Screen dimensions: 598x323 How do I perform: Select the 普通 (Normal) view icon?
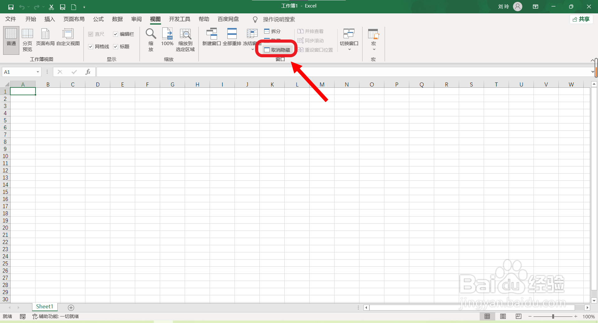coord(11,40)
